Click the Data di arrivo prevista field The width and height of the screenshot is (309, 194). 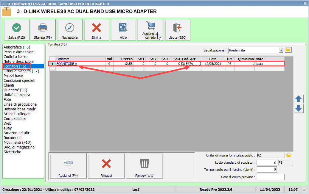(x=271, y=177)
